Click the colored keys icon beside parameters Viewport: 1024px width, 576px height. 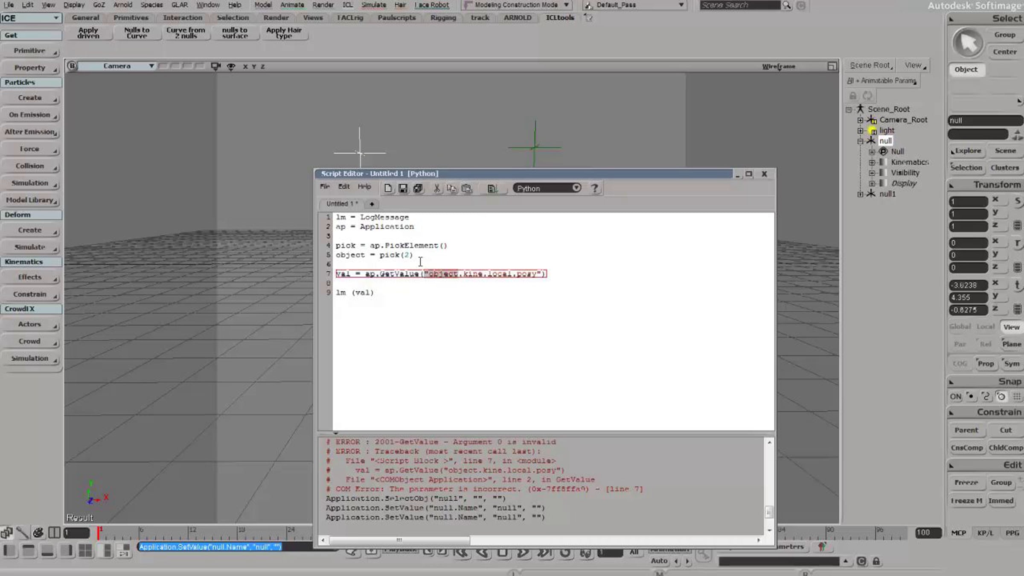pos(822,547)
